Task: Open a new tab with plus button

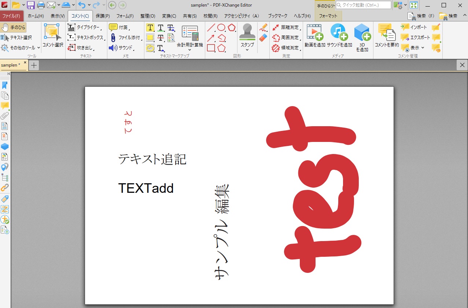Action: (34, 65)
